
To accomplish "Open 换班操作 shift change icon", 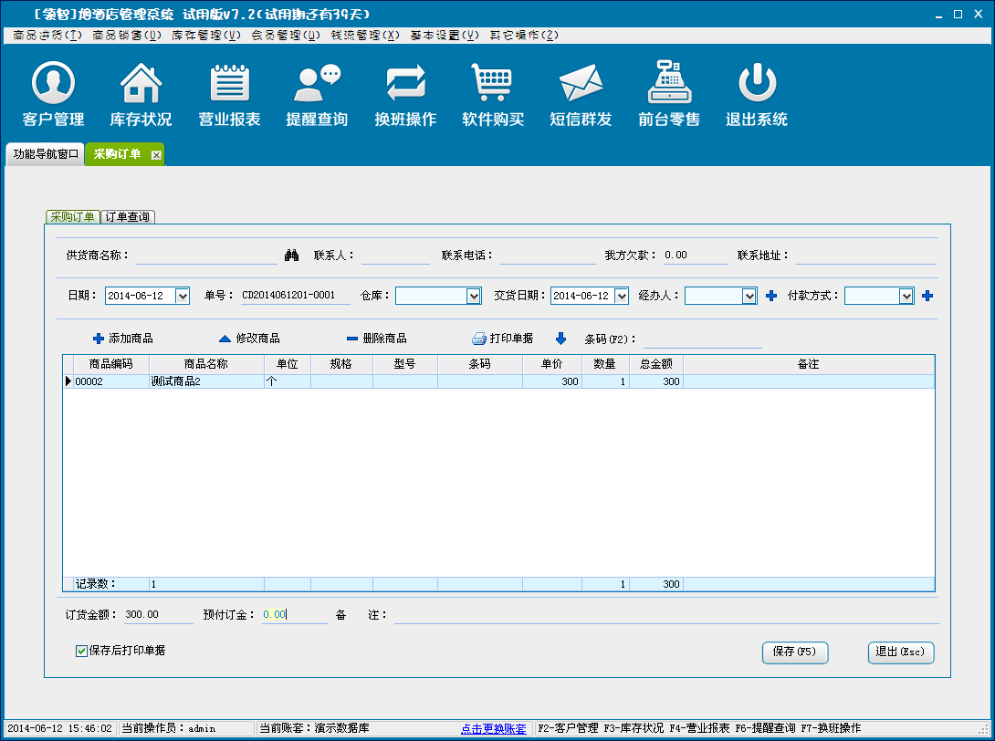I will tap(405, 85).
